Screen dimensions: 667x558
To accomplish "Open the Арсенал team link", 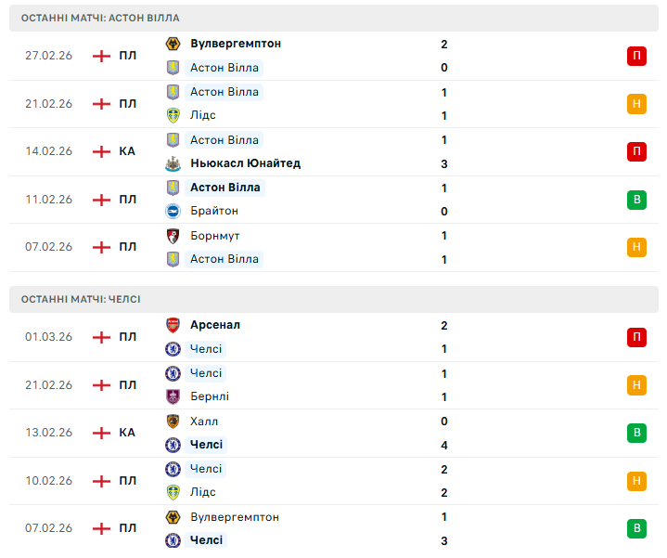I will coord(214,325).
